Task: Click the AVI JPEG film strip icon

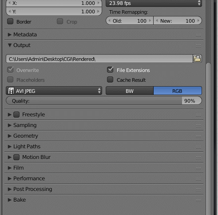Action: 11,91
